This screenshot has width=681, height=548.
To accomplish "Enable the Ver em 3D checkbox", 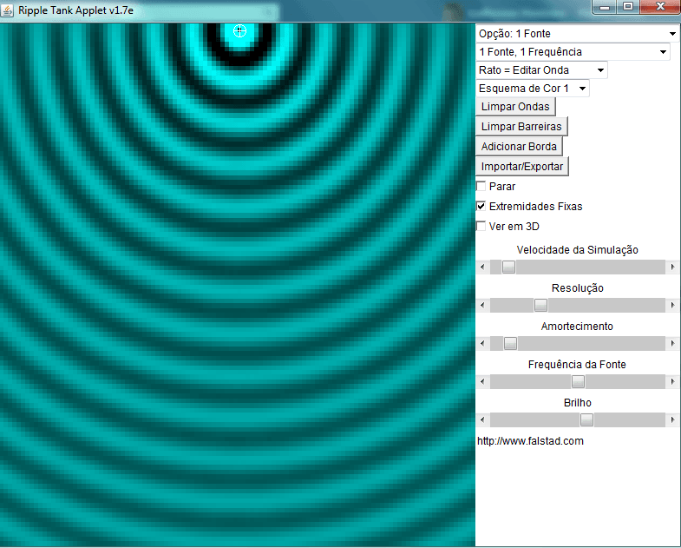I will [481, 226].
